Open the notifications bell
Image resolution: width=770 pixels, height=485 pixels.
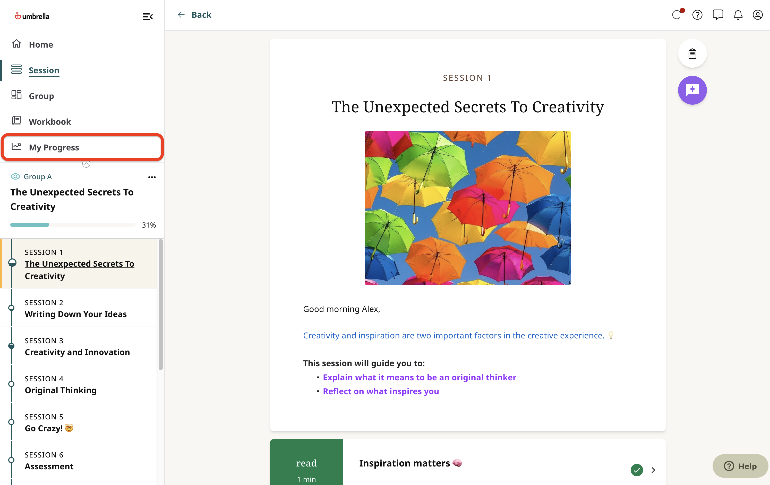(738, 15)
